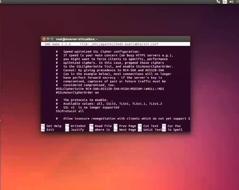Click 'to the SSLCipherSuite list' comment line
Screen dimensions: 239x190
pyautogui.click(x=114, y=66)
